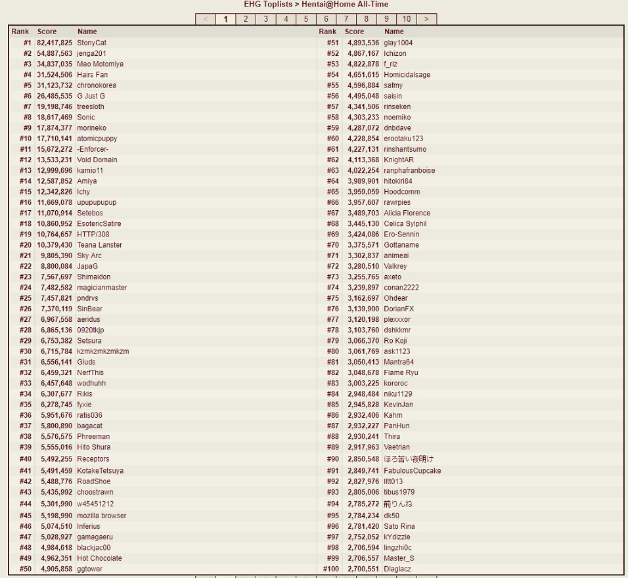Visit Mao Motomiya's profile
628x578 pixels.
coord(100,64)
